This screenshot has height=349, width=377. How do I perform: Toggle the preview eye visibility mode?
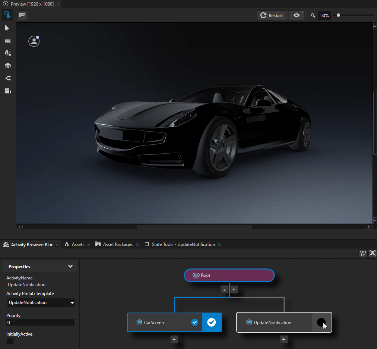pyautogui.click(x=295, y=15)
